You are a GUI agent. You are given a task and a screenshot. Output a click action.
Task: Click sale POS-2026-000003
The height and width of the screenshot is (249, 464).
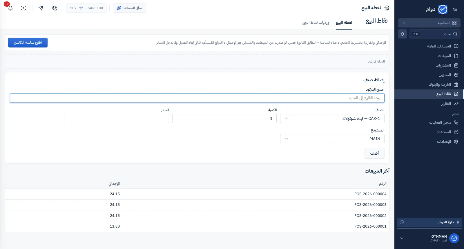pos(370,205)
